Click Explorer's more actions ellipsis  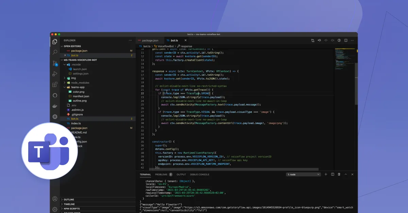pyautogui.click(x=131, y=40)
